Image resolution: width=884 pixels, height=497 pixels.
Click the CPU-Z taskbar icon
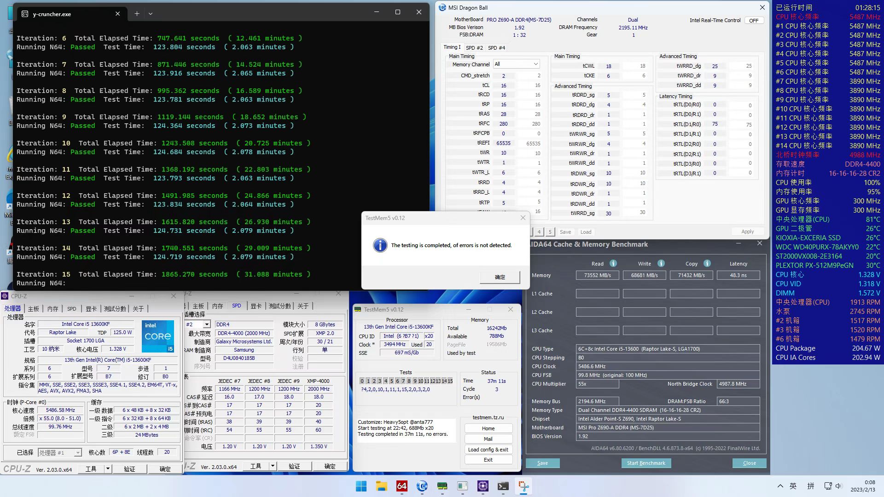coord(483,486)
